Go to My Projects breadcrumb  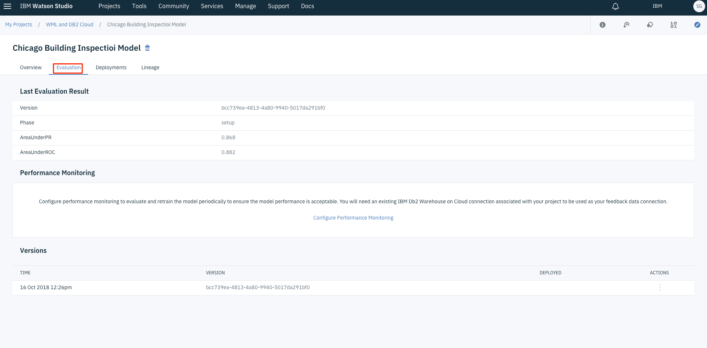coord(19,24)
